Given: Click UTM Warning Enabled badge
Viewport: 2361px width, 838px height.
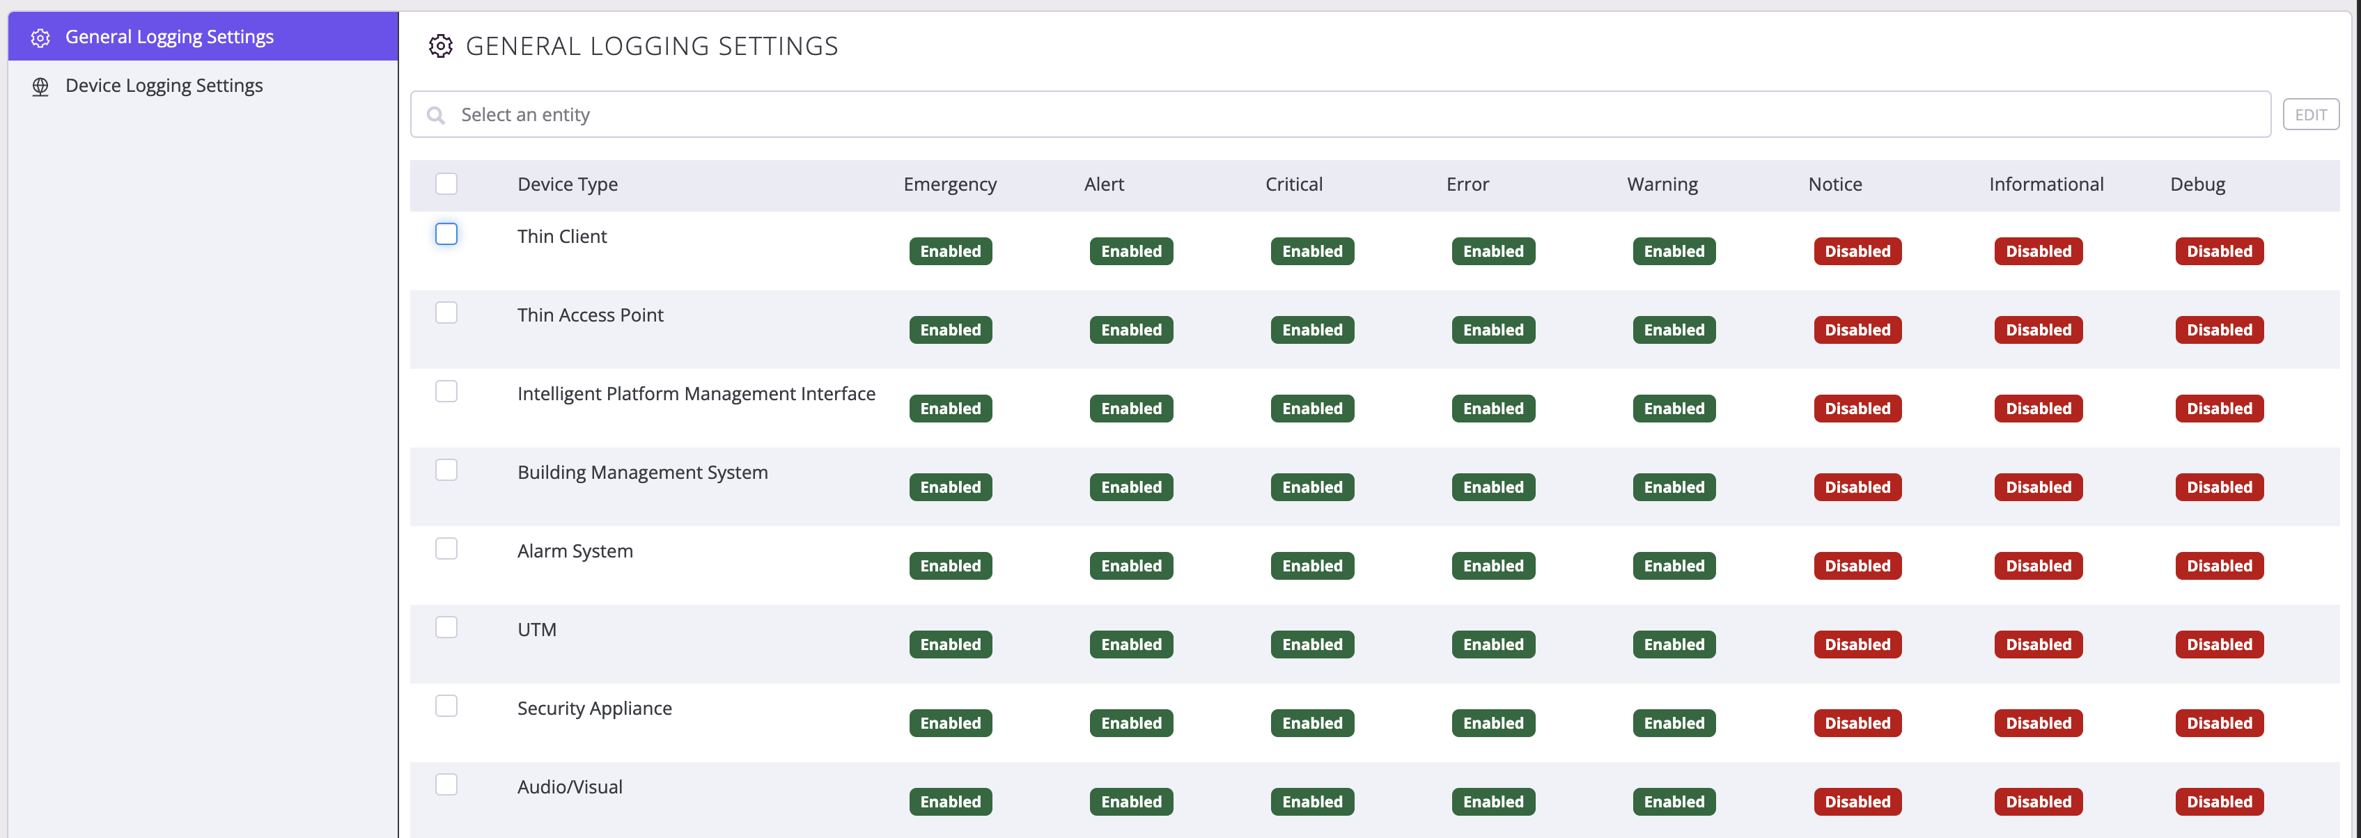Looking at the screenshot, I should (1674, 645).
